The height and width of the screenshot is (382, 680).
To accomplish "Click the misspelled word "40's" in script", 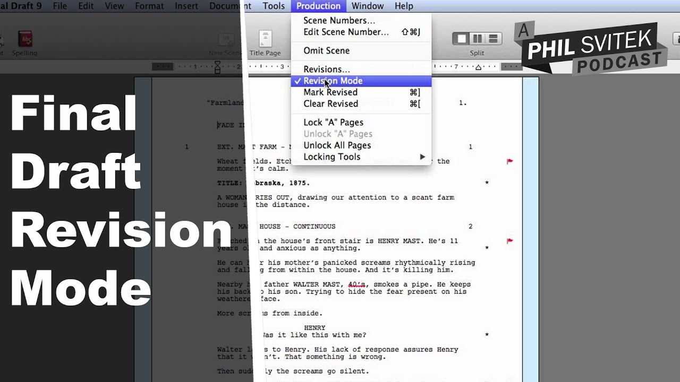I will point(358,284).
